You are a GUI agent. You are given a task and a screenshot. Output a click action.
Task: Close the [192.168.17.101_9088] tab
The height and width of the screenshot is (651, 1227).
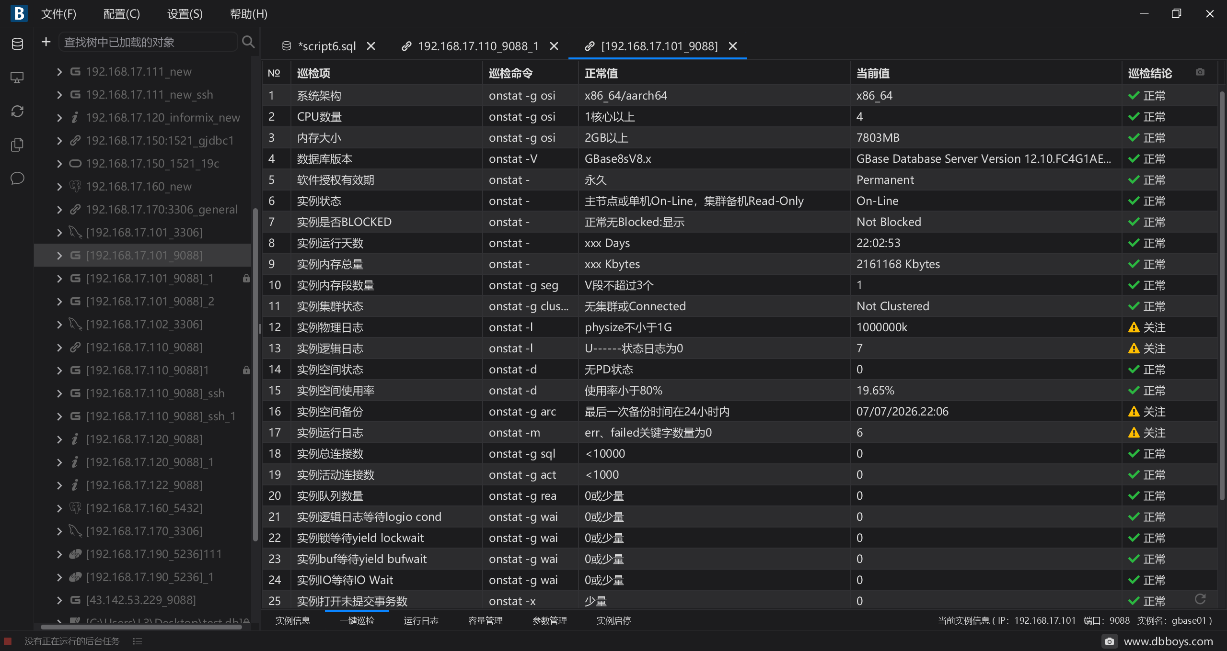coord(733,46)
